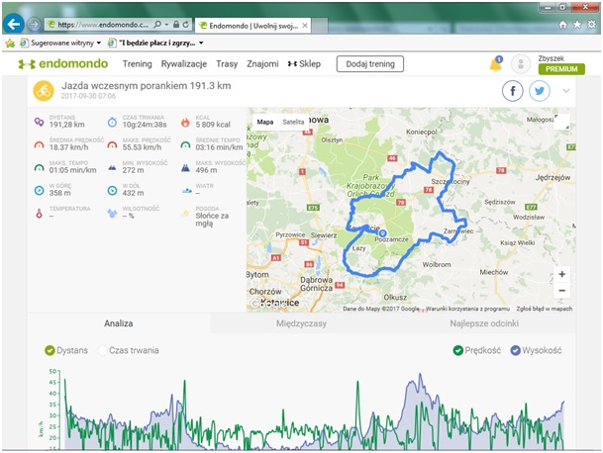Screen dimensions: 603x453
Task: Open the address bar search dropdown arrow
Action: [x=166, y=25]
